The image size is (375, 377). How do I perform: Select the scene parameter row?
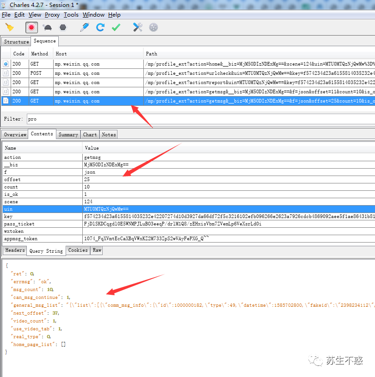(x=189, y=202)
